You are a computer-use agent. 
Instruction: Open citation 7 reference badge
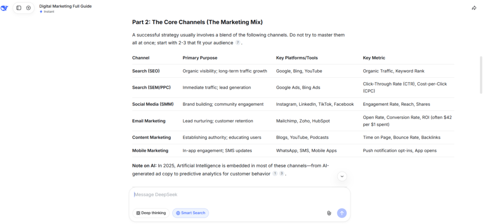[x=238, y=43]
